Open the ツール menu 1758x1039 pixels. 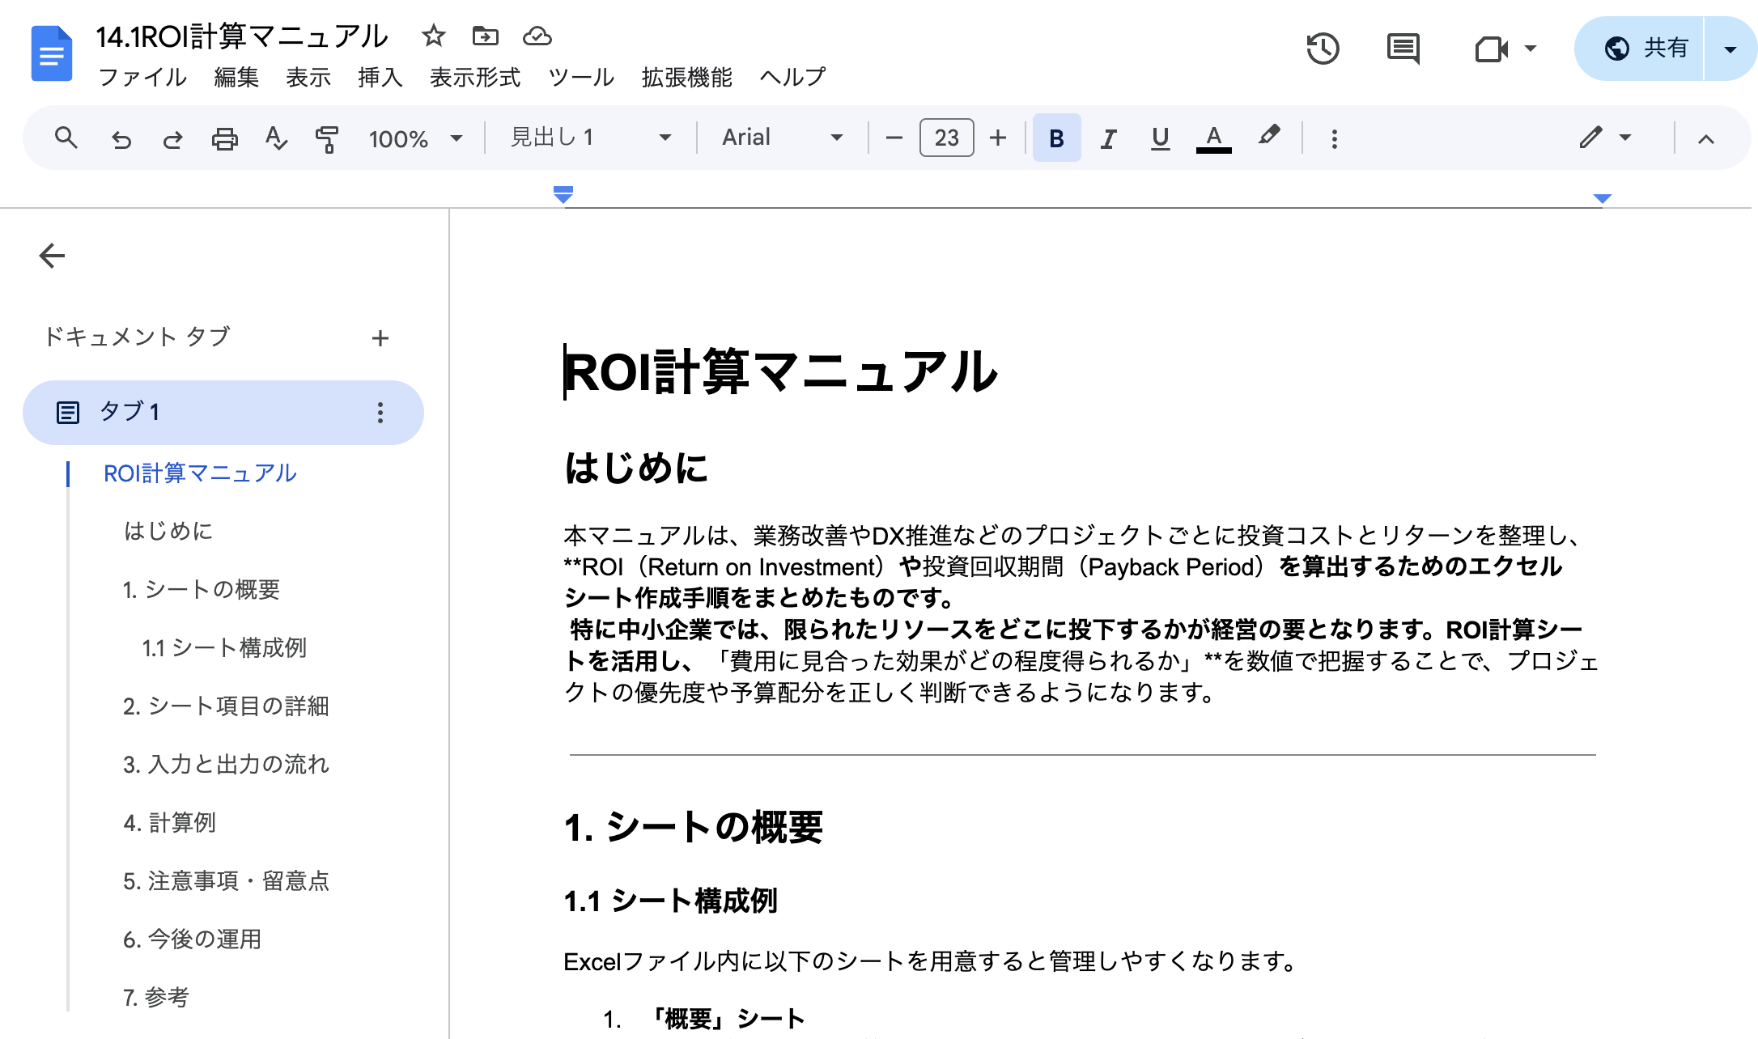[x=580, y=78]
